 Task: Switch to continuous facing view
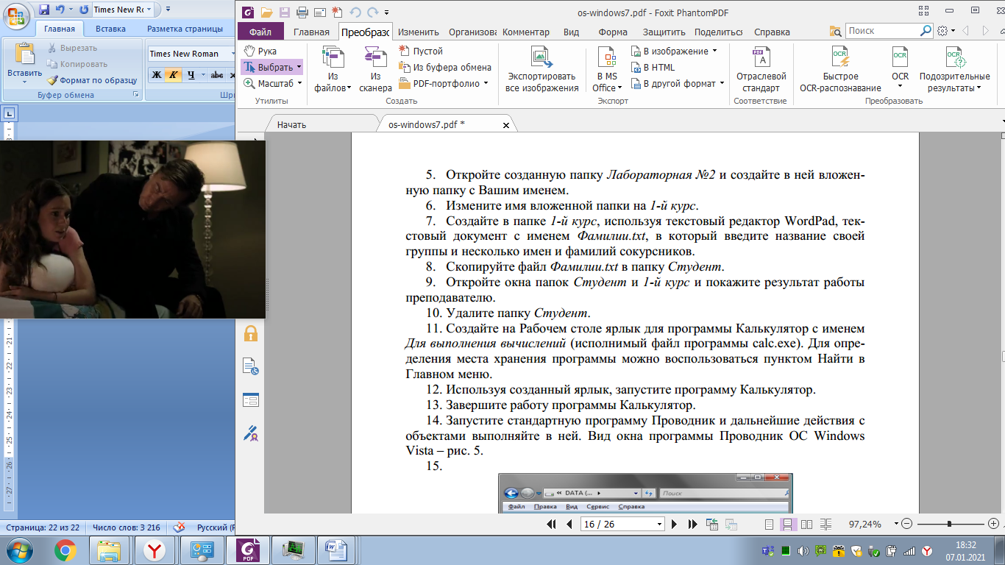(825, 525)
